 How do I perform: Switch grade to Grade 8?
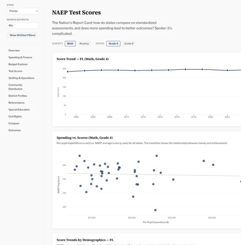tap(129, 44)
